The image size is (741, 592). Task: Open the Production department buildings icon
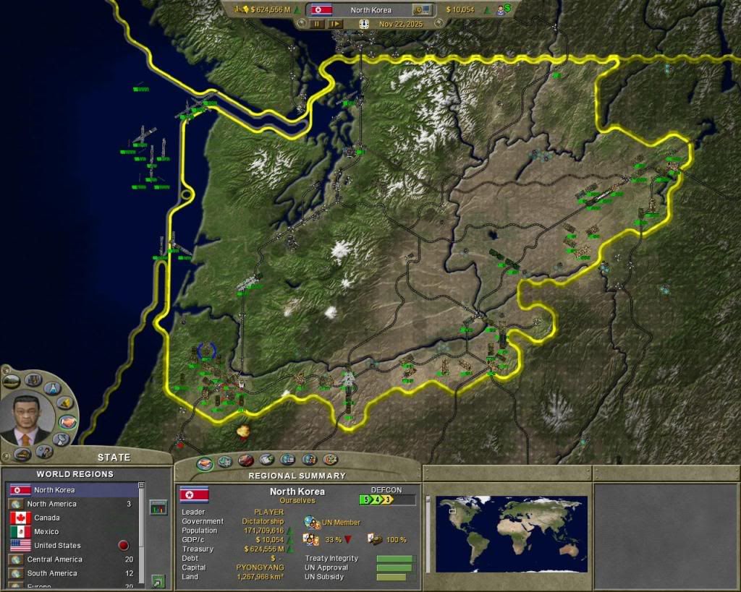33,379
